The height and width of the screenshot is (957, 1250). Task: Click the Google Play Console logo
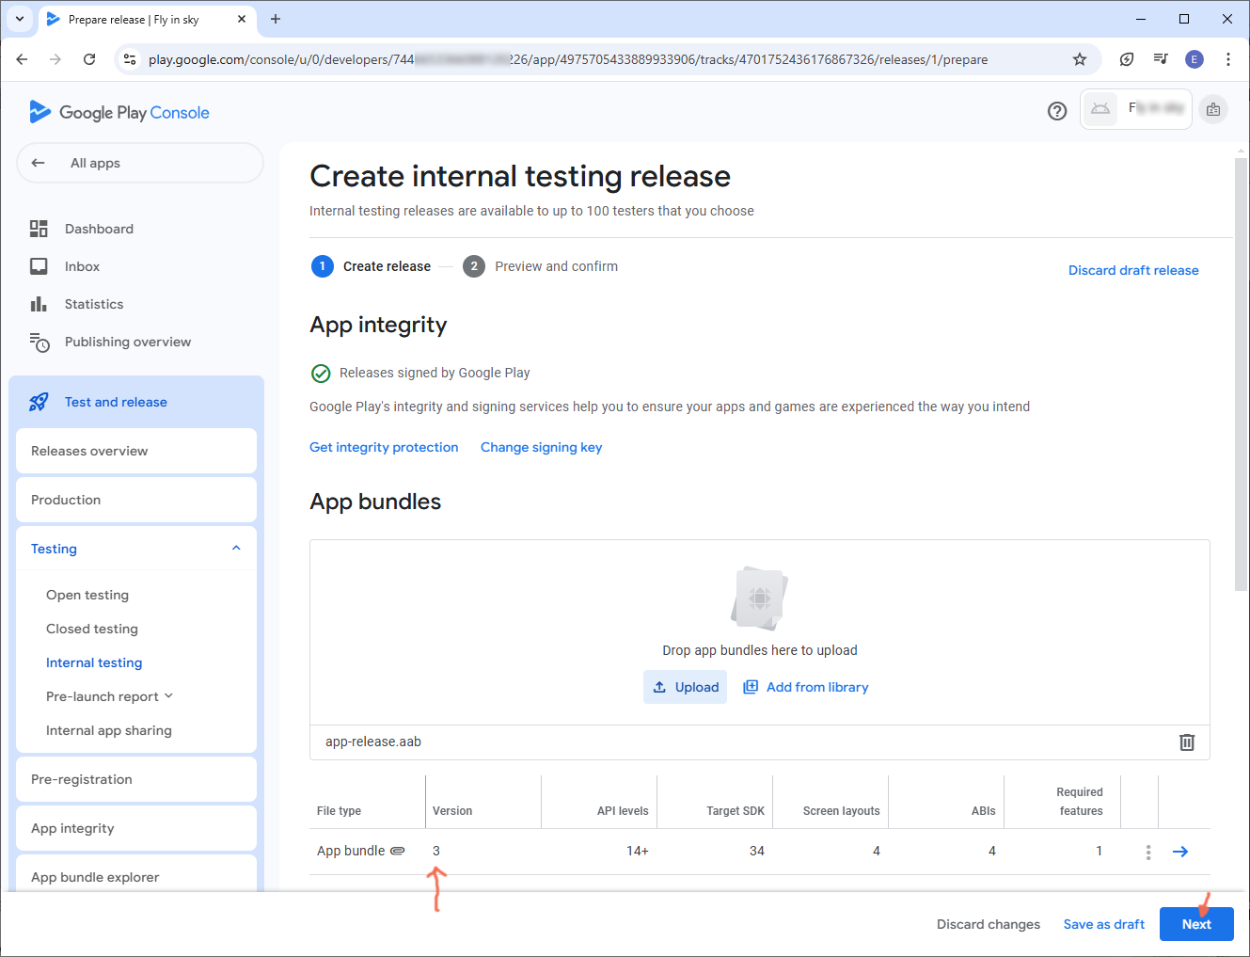(119, 112)
